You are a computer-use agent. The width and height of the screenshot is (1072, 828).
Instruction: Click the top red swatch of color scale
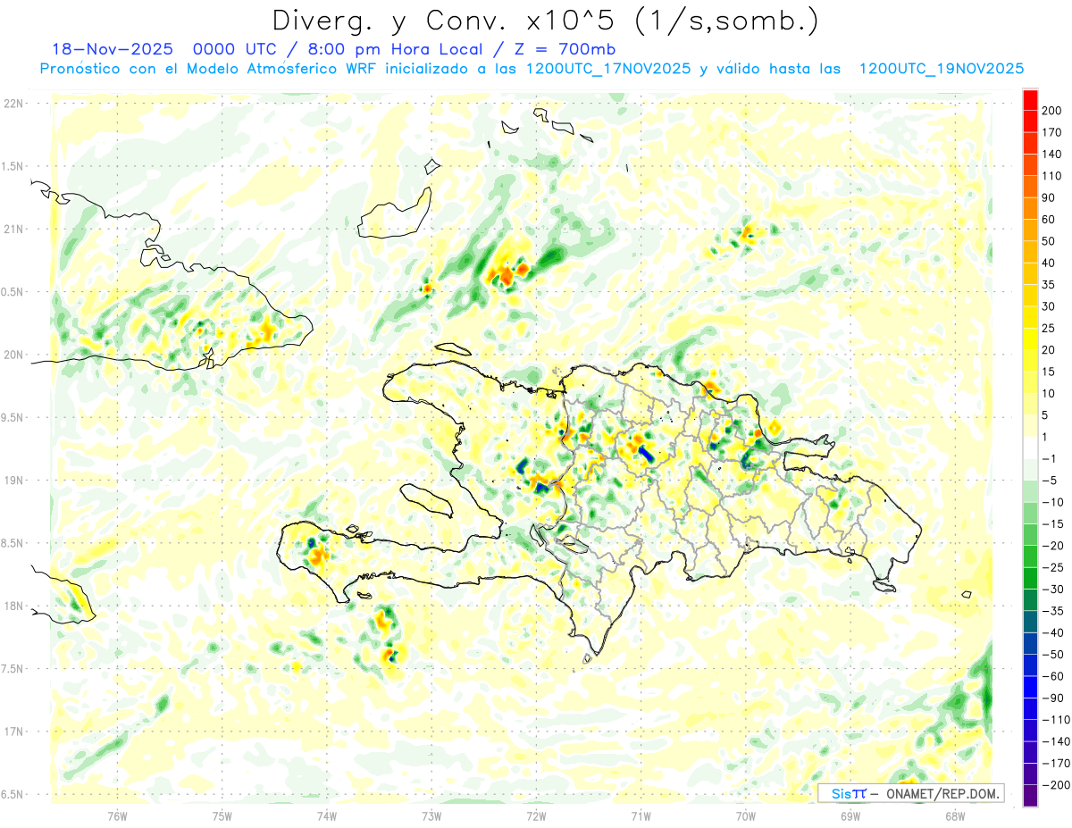pyautogui.click(x=1030, y=100)
